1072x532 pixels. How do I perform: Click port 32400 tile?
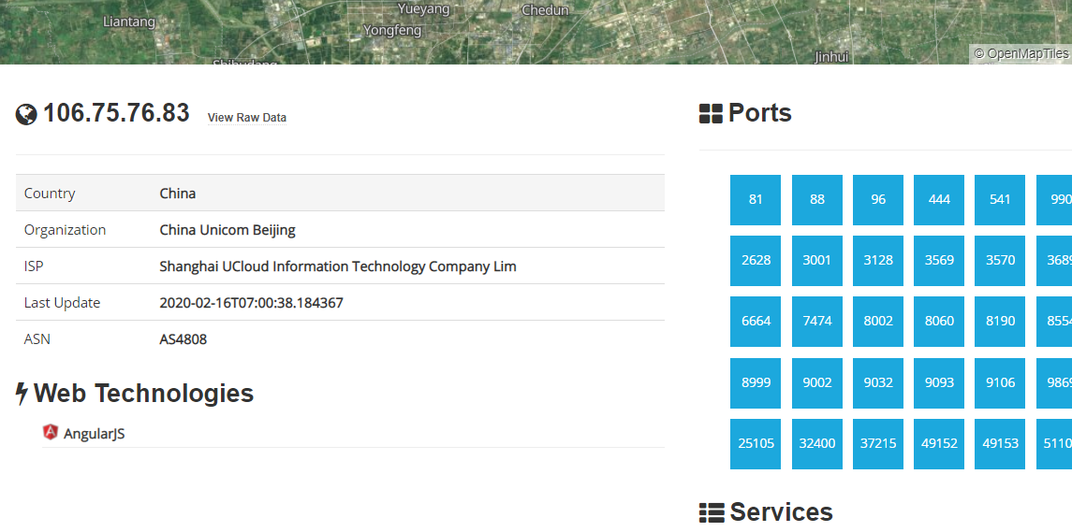(x=817, y=444)
